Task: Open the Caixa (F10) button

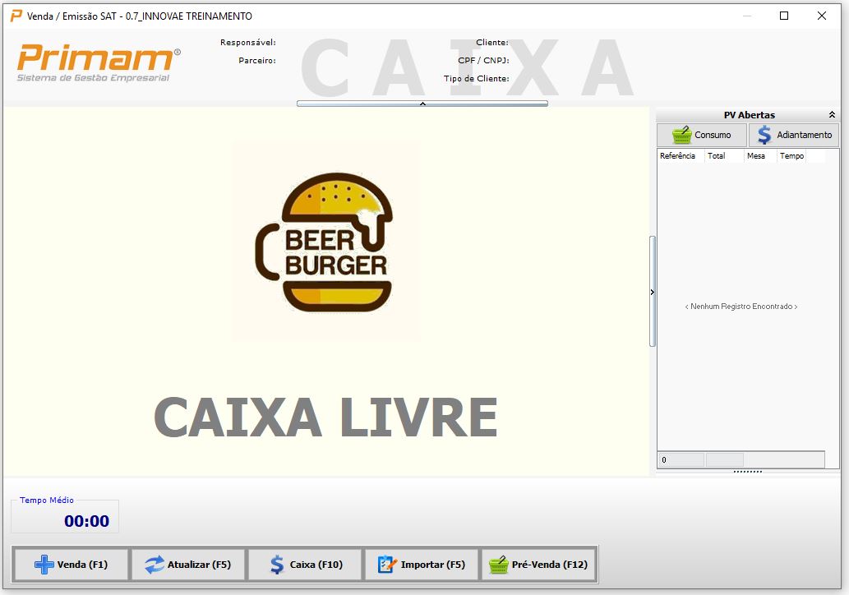Action: (305, 565)
